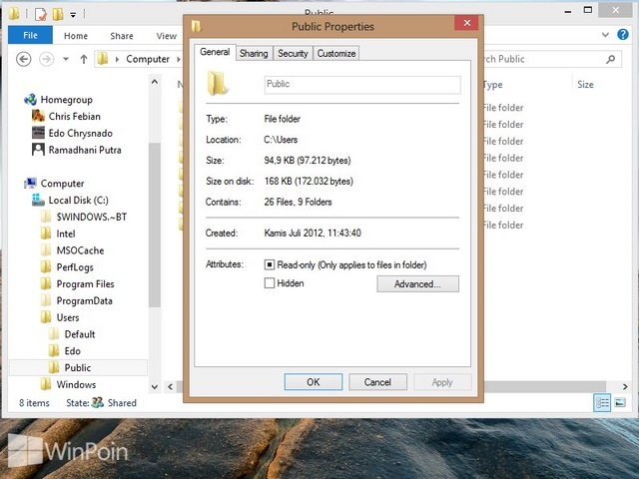
Task: Click the folder name field Public
Action: pyautogui.click(x=362, y=85)
